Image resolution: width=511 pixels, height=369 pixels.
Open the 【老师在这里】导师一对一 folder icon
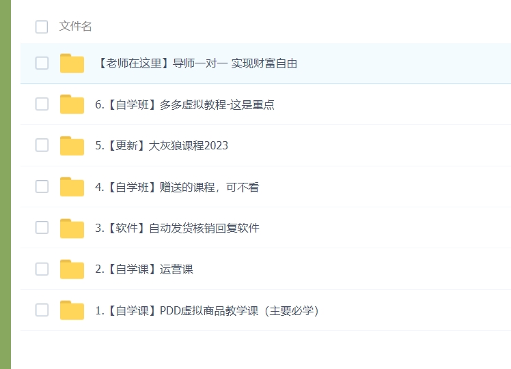point(72,63)
